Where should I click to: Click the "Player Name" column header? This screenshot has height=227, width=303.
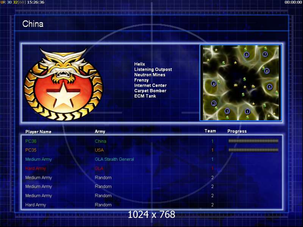tap(38, 132)
